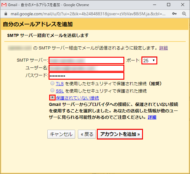
Task: Click the SSL hyperlink
Action: tap(60, 91)
